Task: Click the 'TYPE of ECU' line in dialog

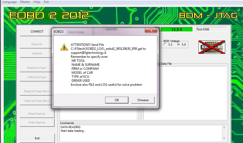Action: click(x=80, y=77)
